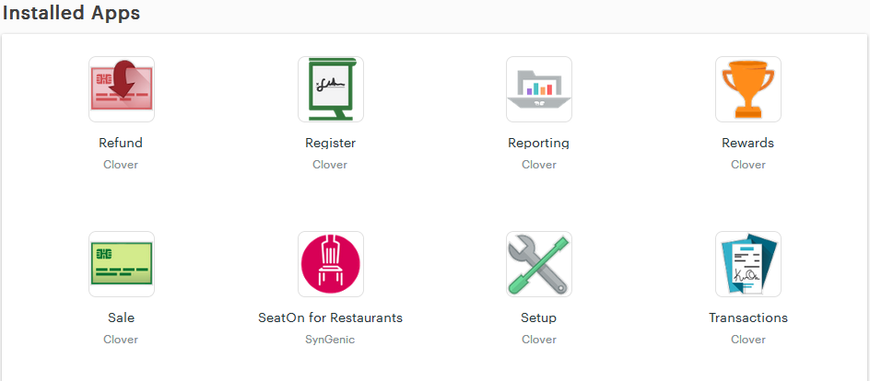This screenshot has width=870, height=381.
Task: Click Clover developer name under Refund
Action: click(x=121, y=165)
